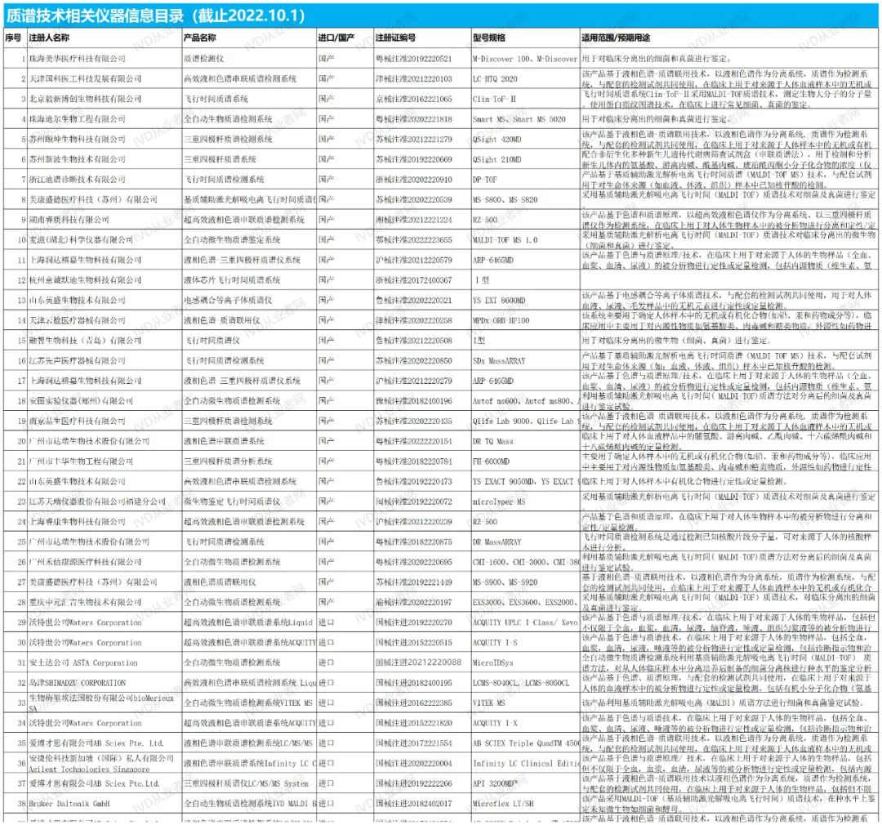Screen dimensions: 882x825
Task: Select the 产品名称 column header
Action: click(x=199, y=38)
